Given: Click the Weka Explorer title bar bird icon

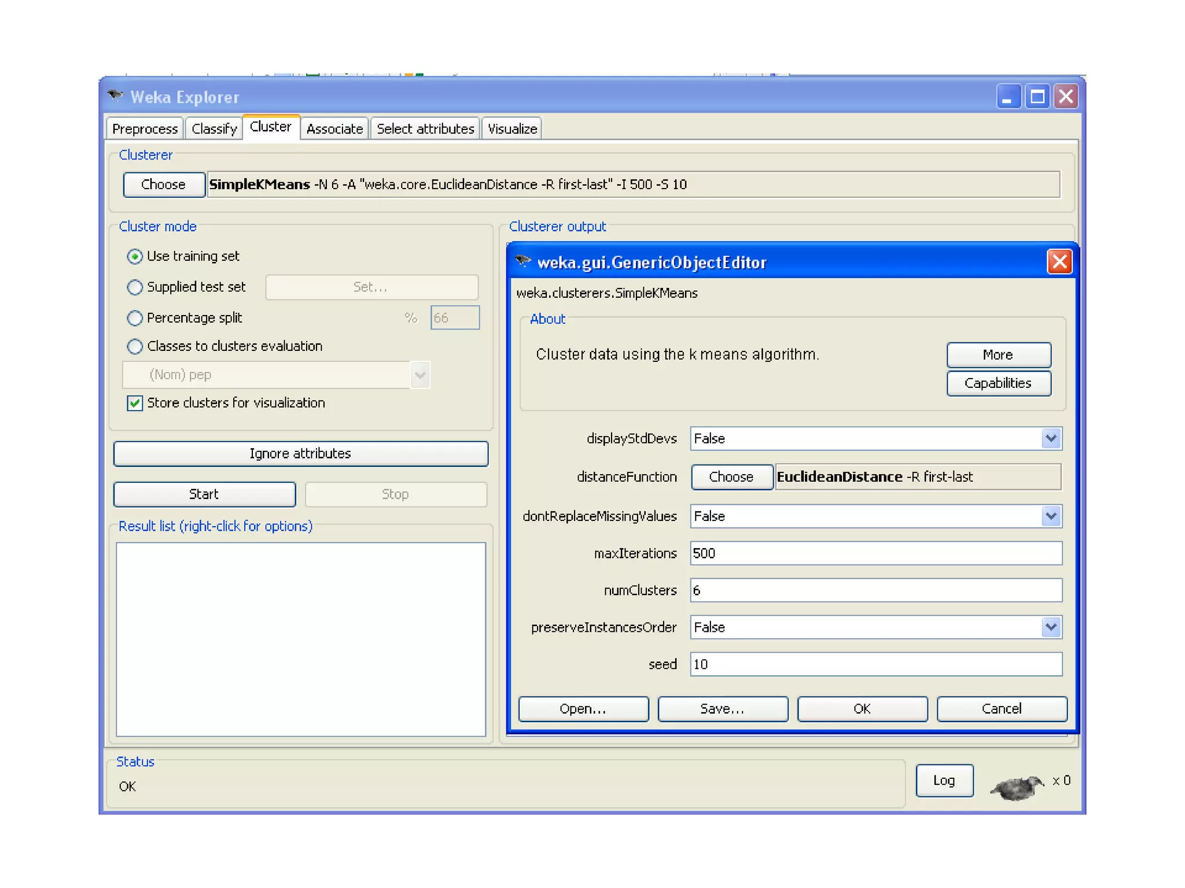Looking at the screenshot, I should coord(116,95).
